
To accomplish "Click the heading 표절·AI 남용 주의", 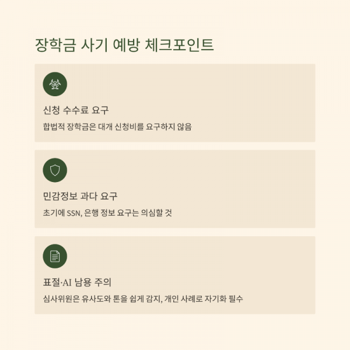I will coord(77,282).
